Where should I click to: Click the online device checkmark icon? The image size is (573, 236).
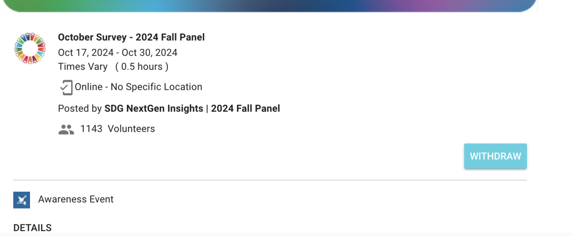(66, 87)
